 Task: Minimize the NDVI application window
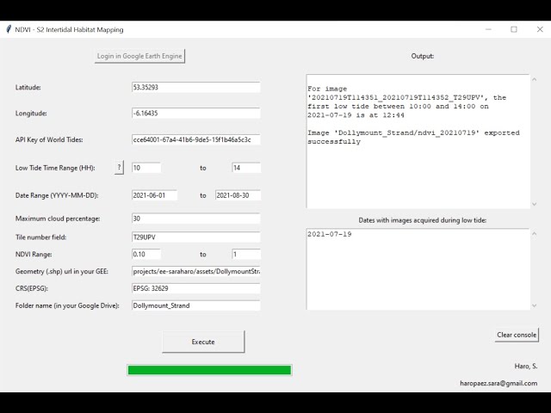[488, 29]
